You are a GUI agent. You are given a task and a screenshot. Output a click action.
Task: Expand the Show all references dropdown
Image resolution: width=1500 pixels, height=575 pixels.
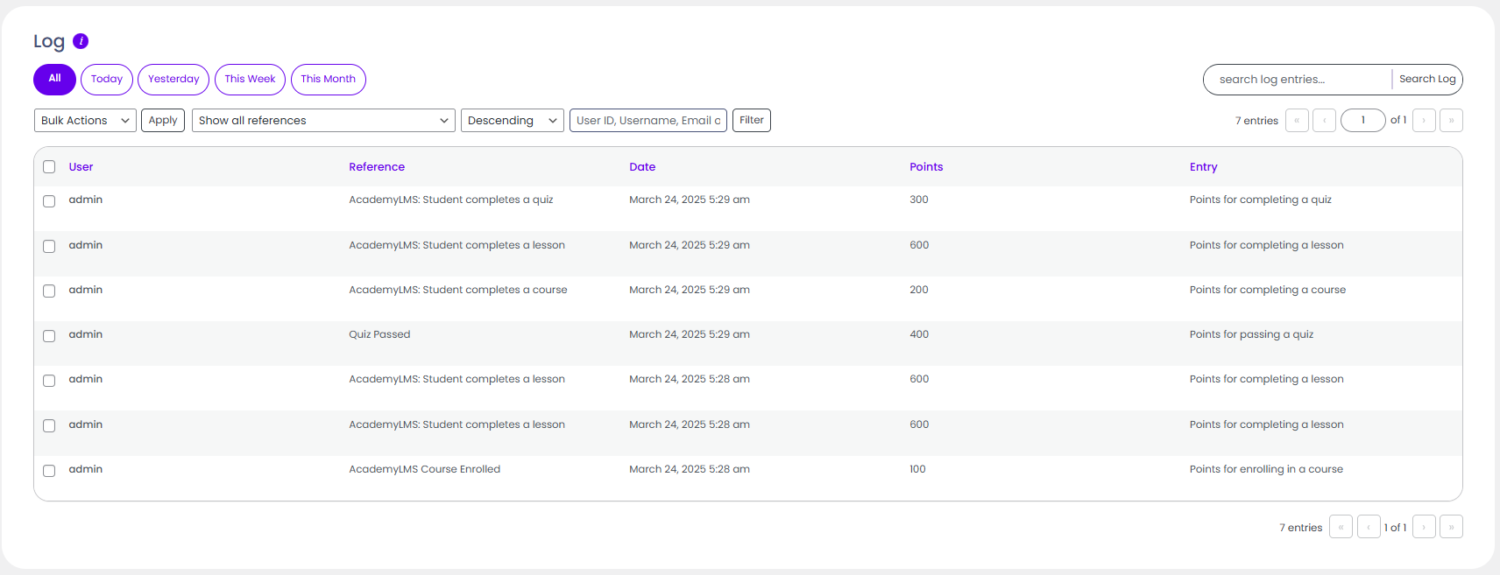click(323, 121)
